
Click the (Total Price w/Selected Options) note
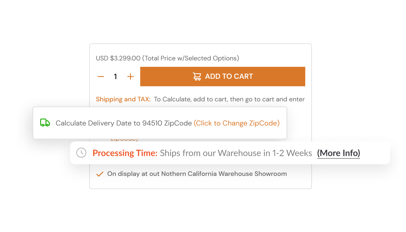click(191, 58)
